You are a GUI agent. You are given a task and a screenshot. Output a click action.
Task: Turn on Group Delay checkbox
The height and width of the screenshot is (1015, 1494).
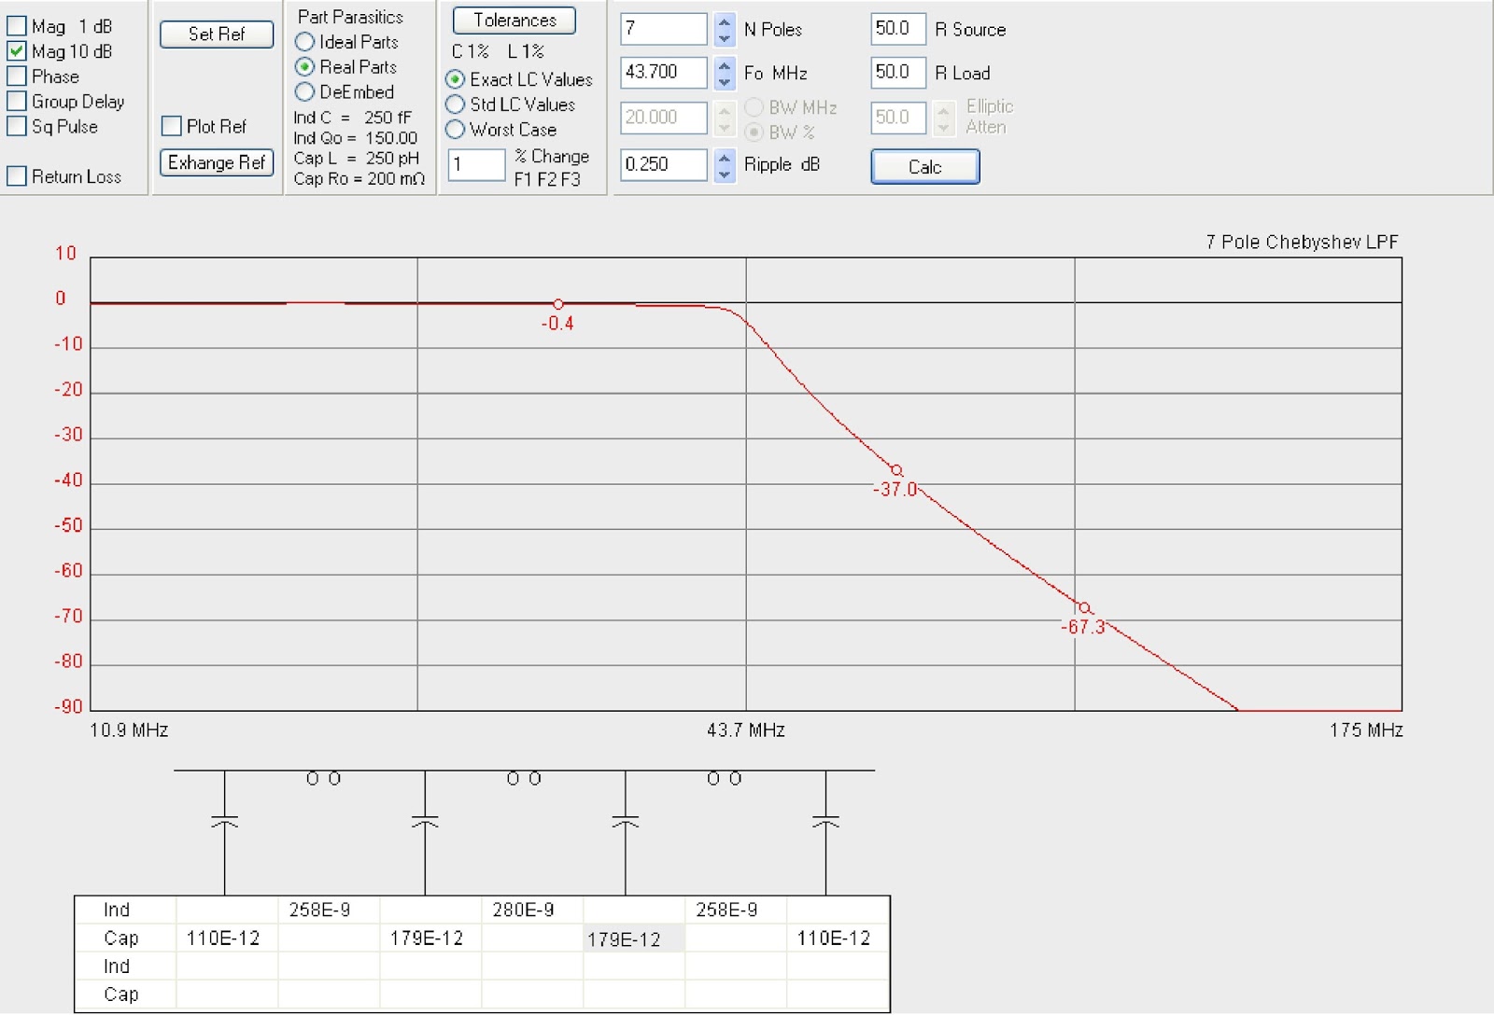point(17,101)
